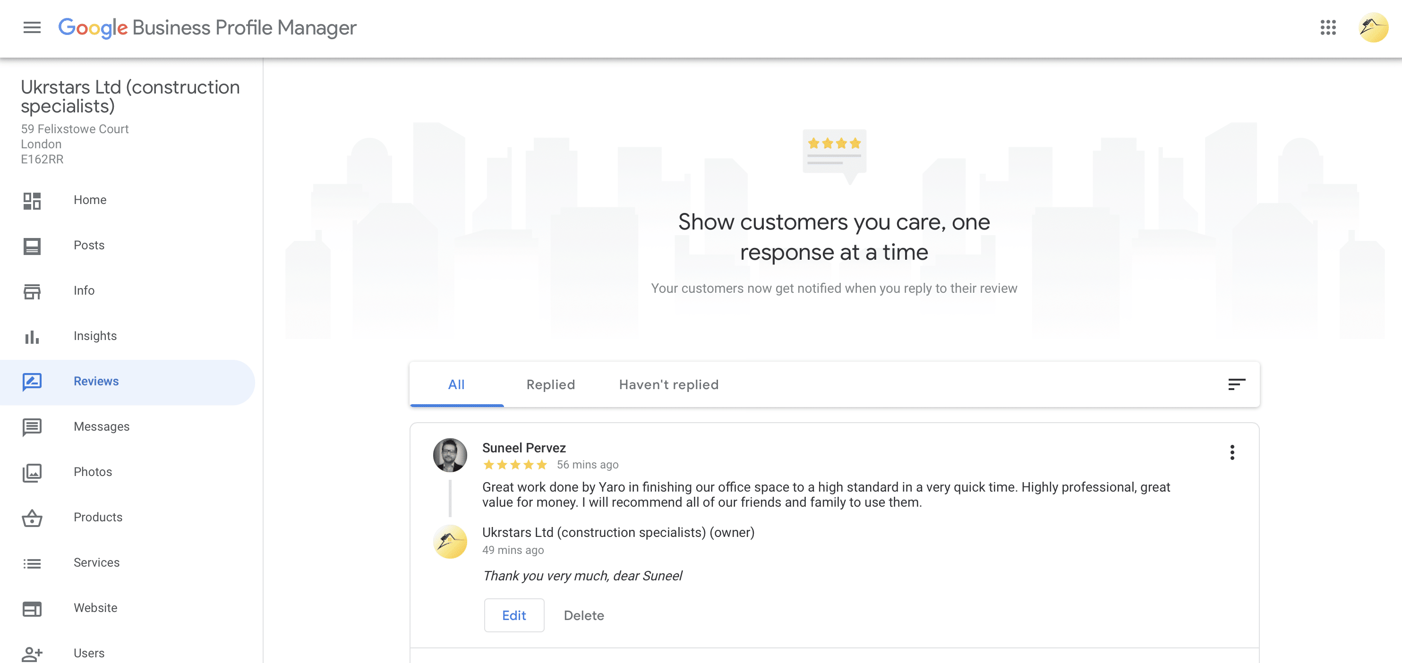Click the Home dashboard icon

(x=32, y=201)
